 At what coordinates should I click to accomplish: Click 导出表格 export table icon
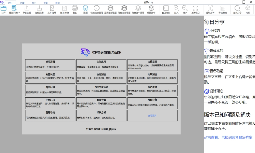point(223,8)
